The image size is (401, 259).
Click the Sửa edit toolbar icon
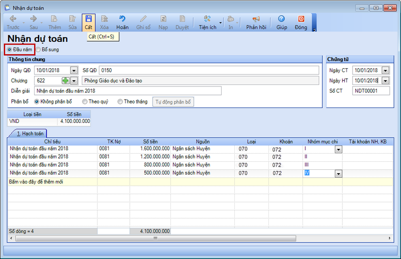click(72, 23)
